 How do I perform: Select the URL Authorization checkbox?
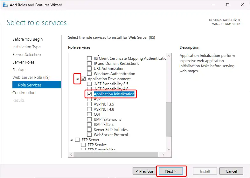point(89,69)
